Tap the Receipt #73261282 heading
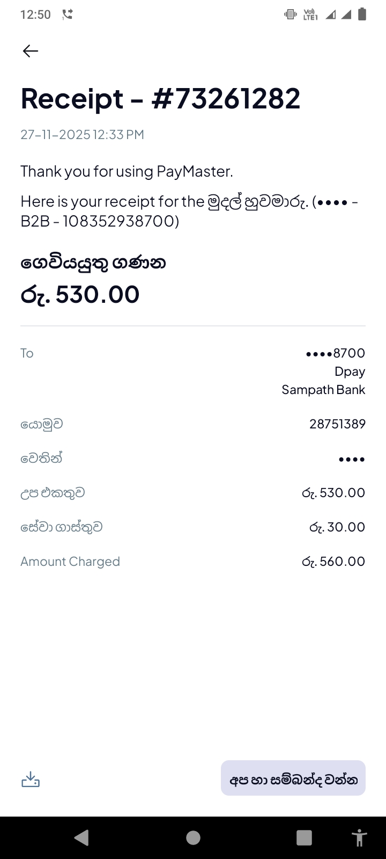This screenshot has height=859, width=386. click(160, 99)
